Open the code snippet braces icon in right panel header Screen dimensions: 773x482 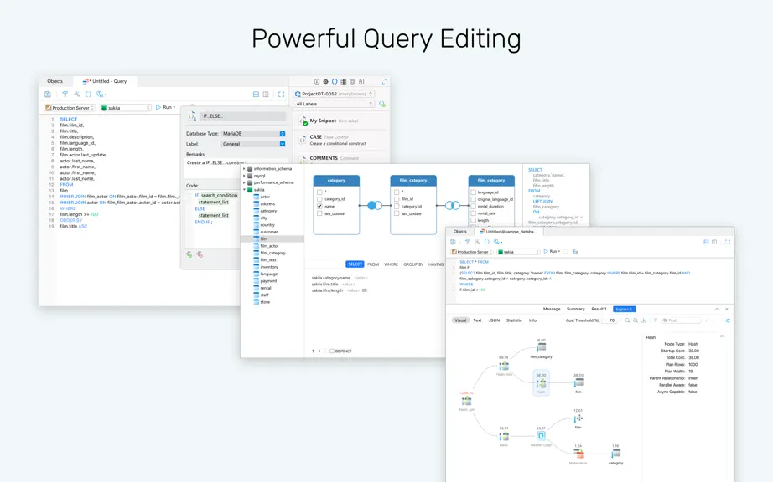pos(335,82)
